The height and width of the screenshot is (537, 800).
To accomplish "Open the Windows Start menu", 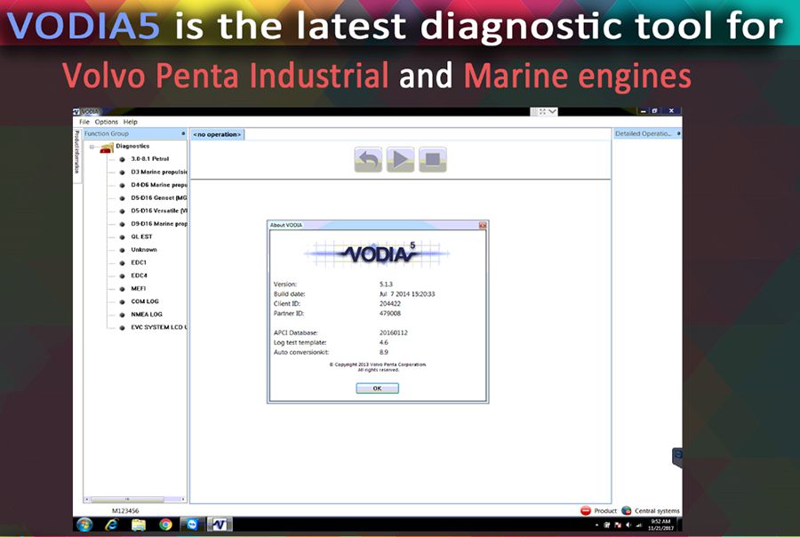I will [x=84, y=525].
